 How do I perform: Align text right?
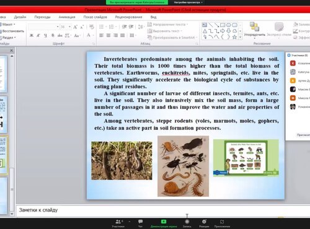(115, 35)
